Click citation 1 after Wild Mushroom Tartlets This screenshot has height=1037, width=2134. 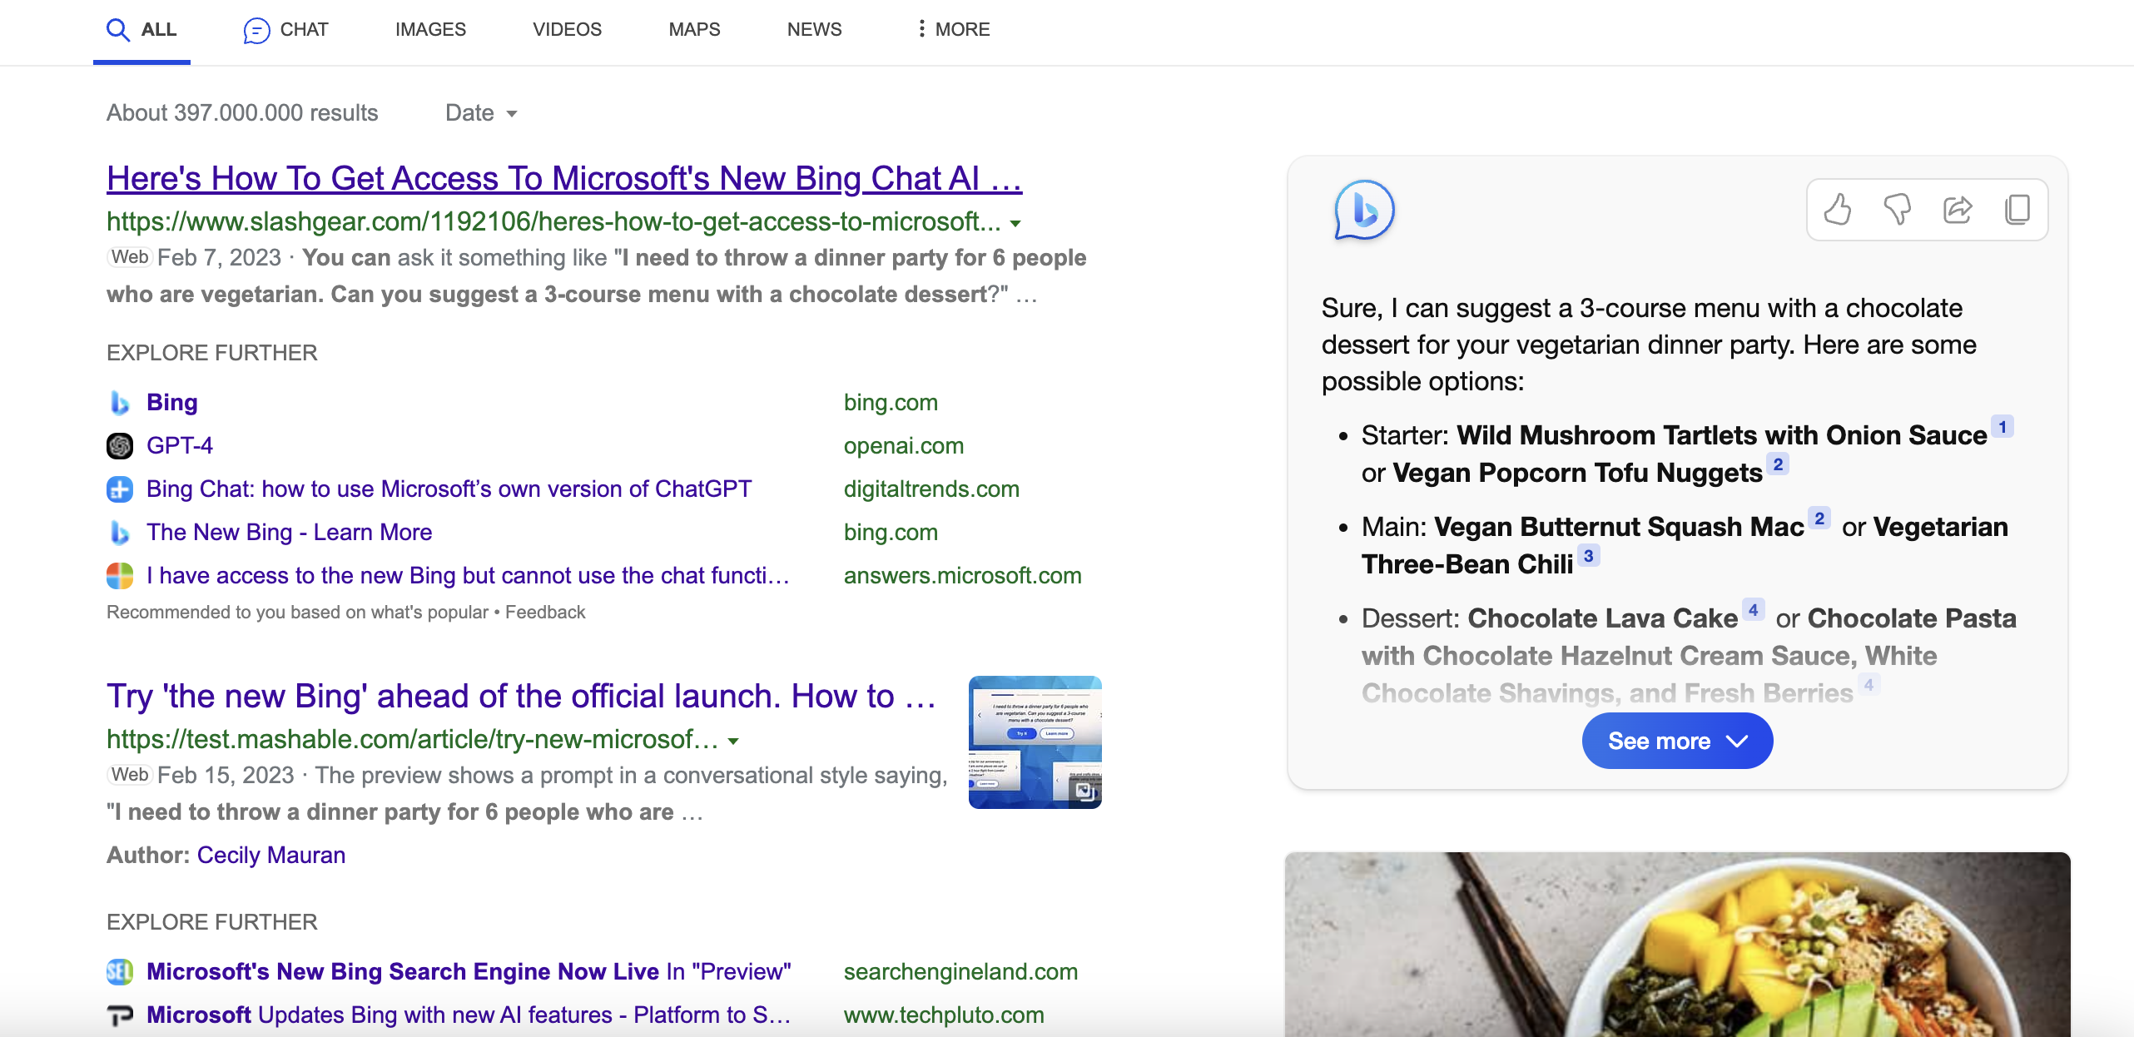pos(2002,427)
